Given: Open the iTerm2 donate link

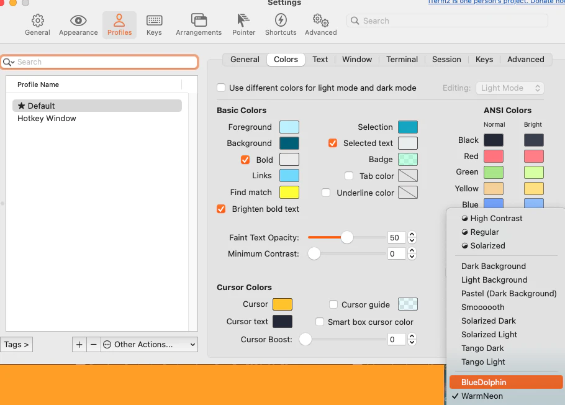Looking at the screenshot, I should tap(496, 2).
